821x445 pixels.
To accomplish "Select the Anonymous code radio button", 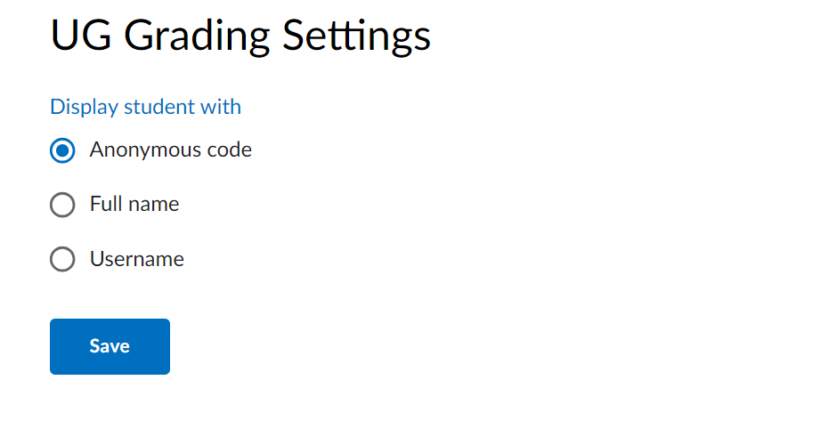I will tap(62, 150).
